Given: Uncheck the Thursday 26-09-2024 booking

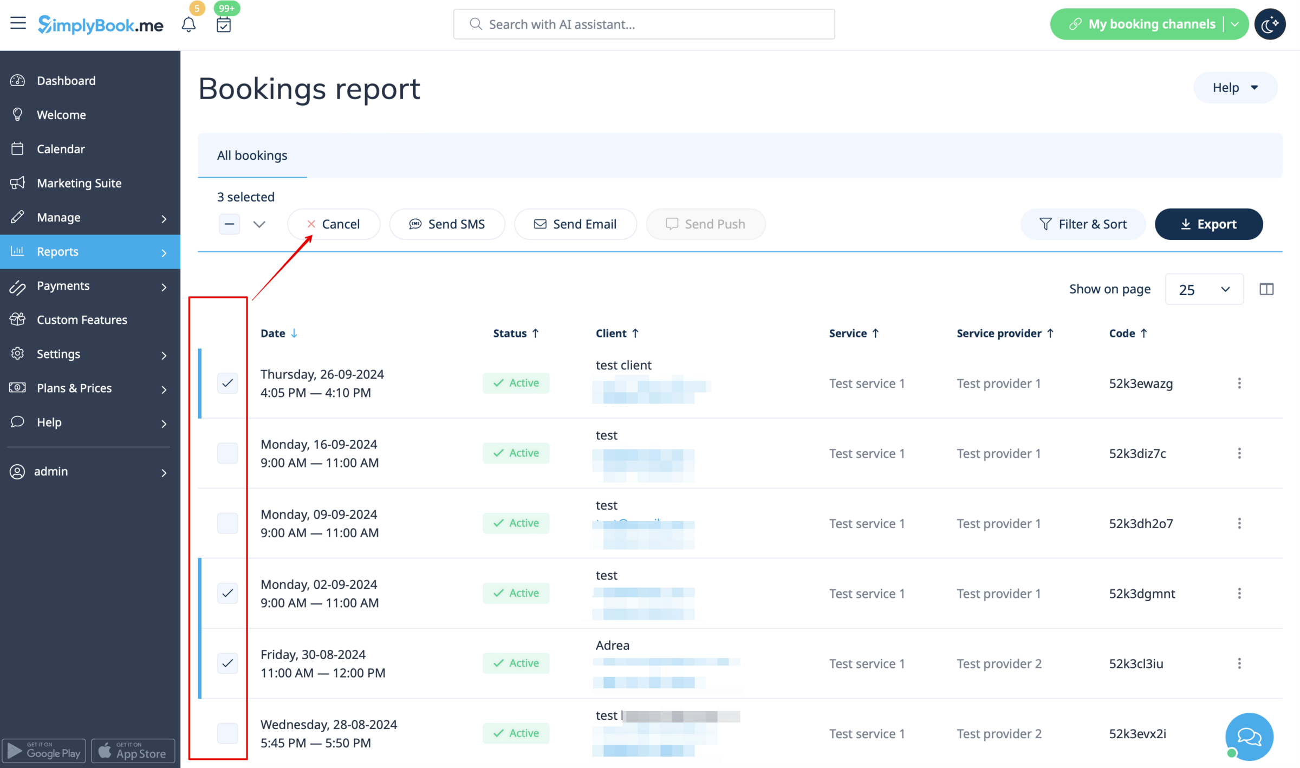Looking at the screenshot, I should point(227,383).
